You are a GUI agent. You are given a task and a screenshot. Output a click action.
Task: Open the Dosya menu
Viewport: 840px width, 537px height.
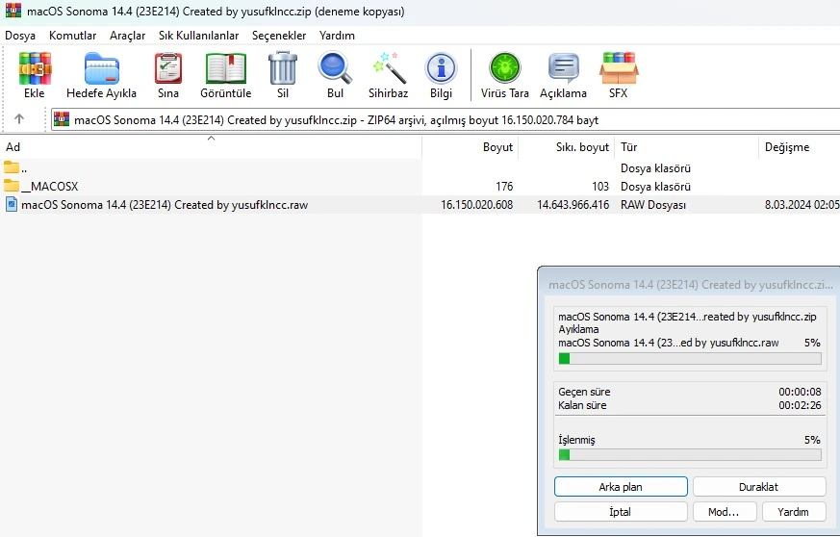(20, 36)
